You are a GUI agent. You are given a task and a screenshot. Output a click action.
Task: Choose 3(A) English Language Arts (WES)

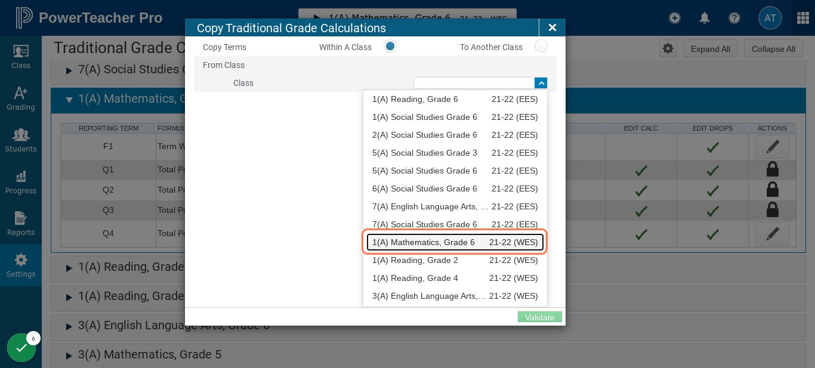point(455,296)
